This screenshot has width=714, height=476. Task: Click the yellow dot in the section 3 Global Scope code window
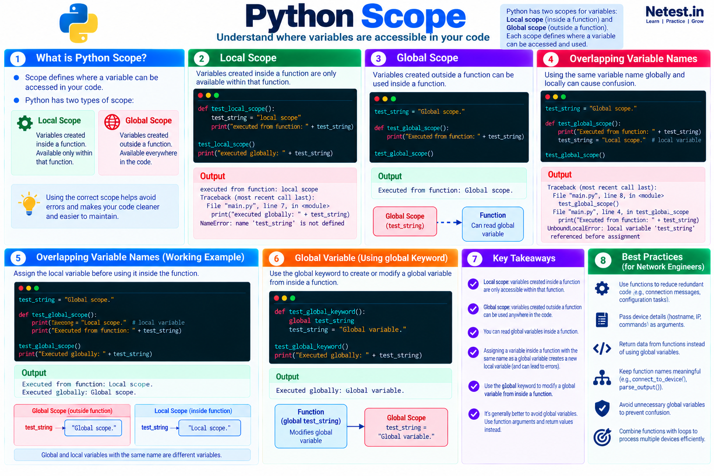(x=385, y=99)
